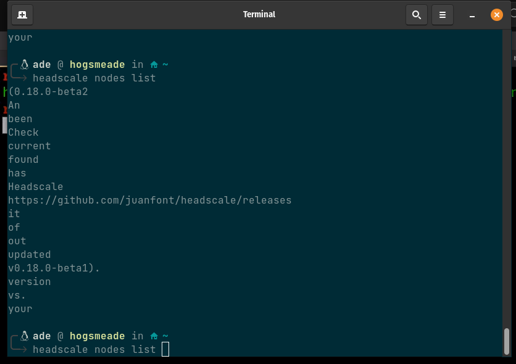The height and width of the screenshot is (364, 516).
Task: Click the 'version' output line
Action: tap(30, 282)
